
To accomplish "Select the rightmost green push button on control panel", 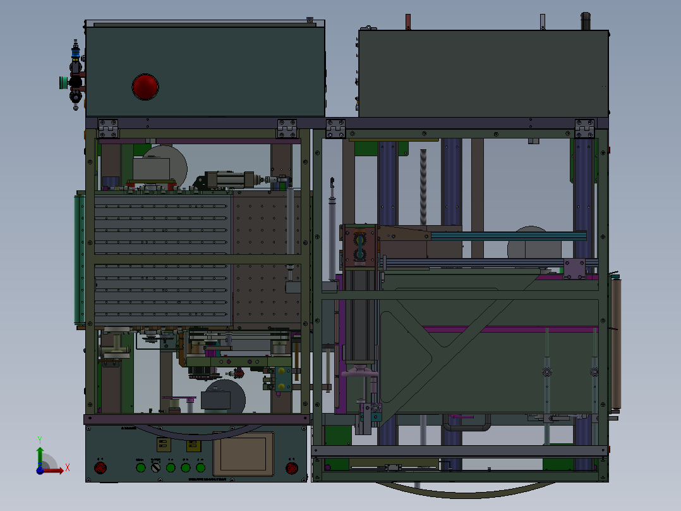I will tap(200, 468).
